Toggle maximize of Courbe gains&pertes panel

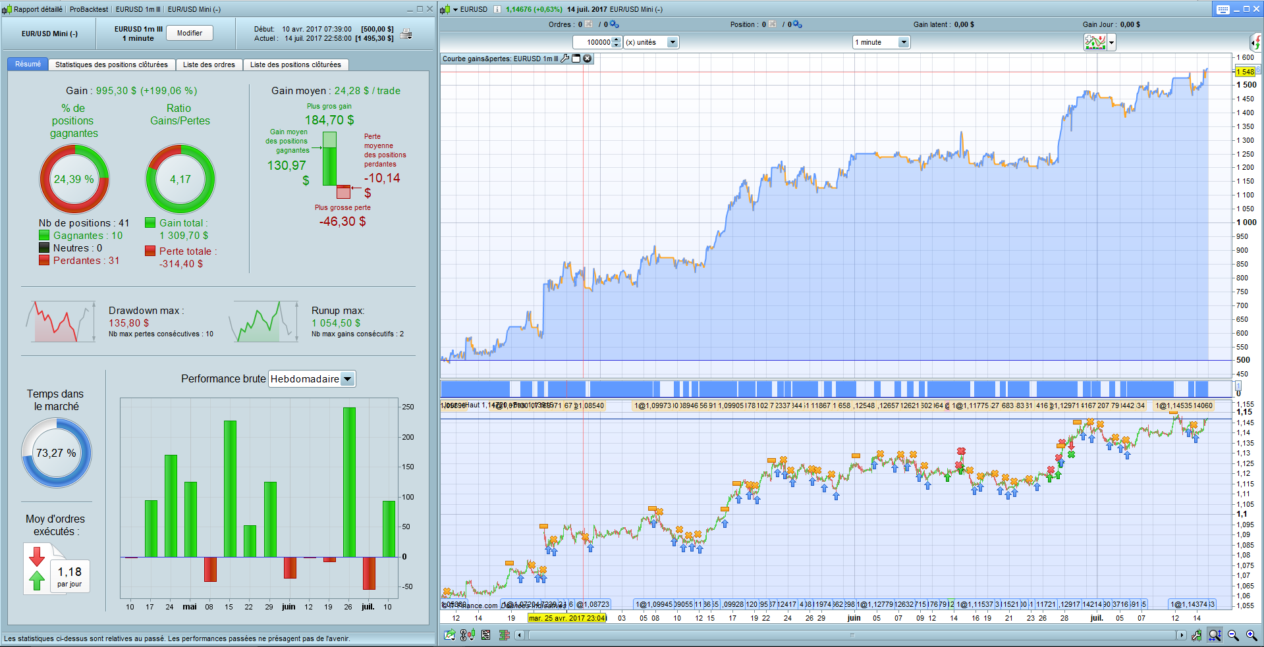(576, 59)
